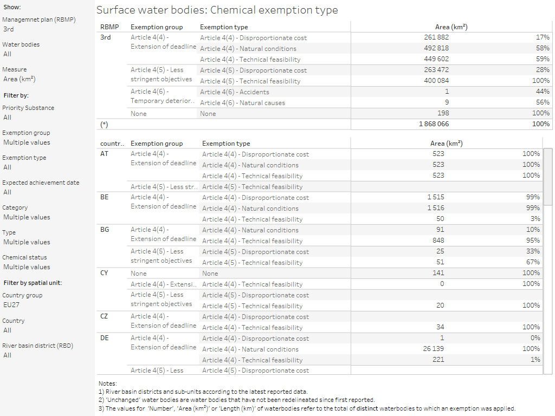Click the Area (km²) header in the country table
This screenshot has width=555, height=416.
(x=447, y=143)
